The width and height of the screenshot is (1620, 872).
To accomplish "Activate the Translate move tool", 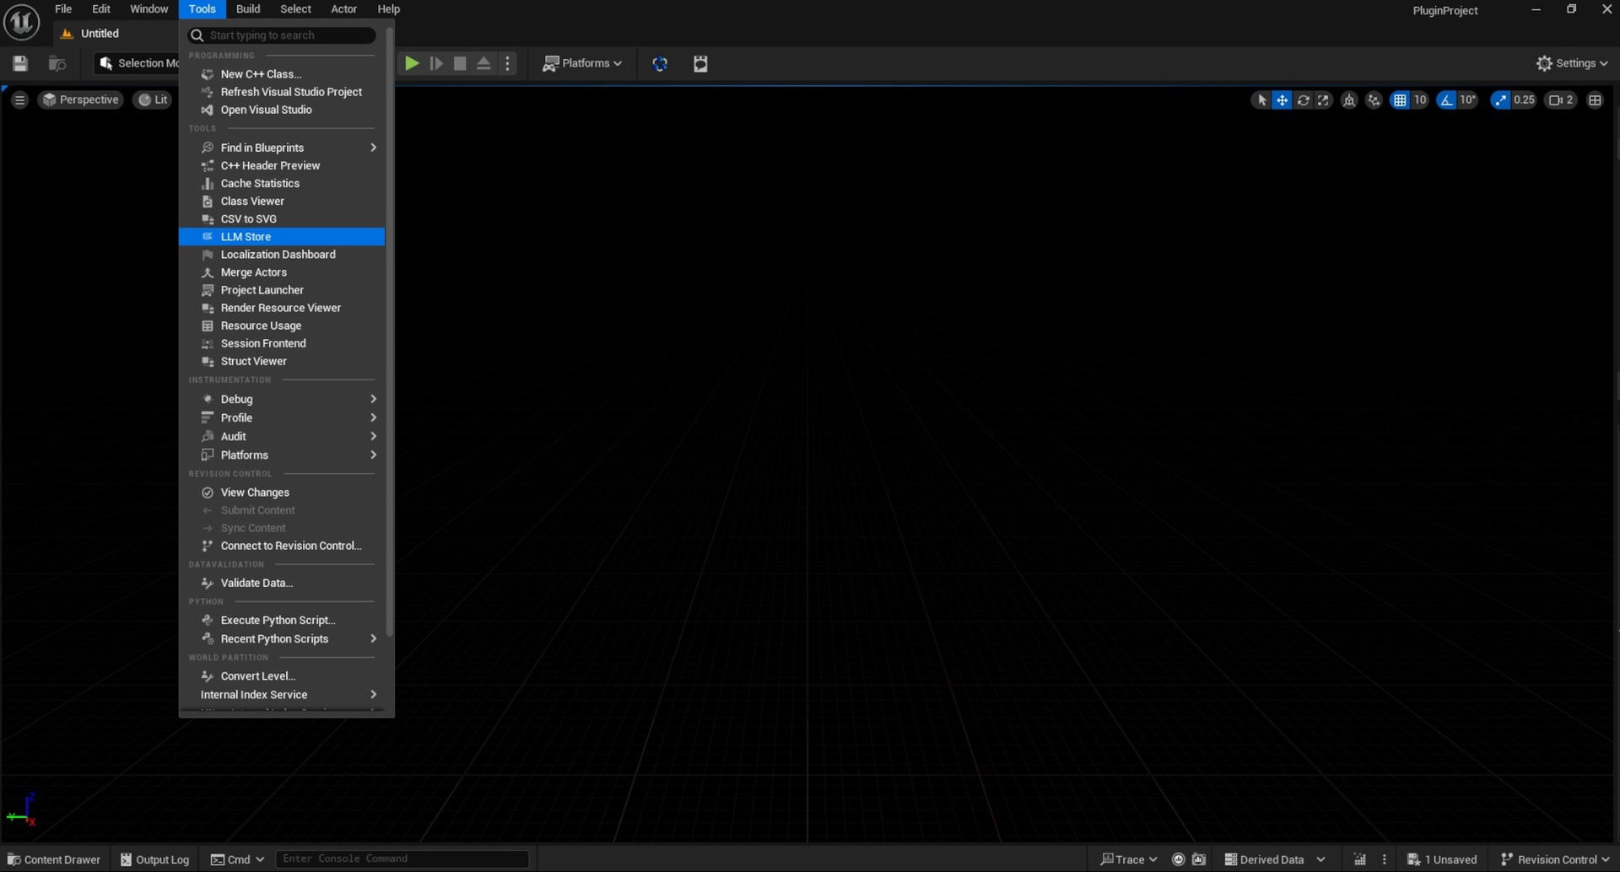I will coord(1282,100).
